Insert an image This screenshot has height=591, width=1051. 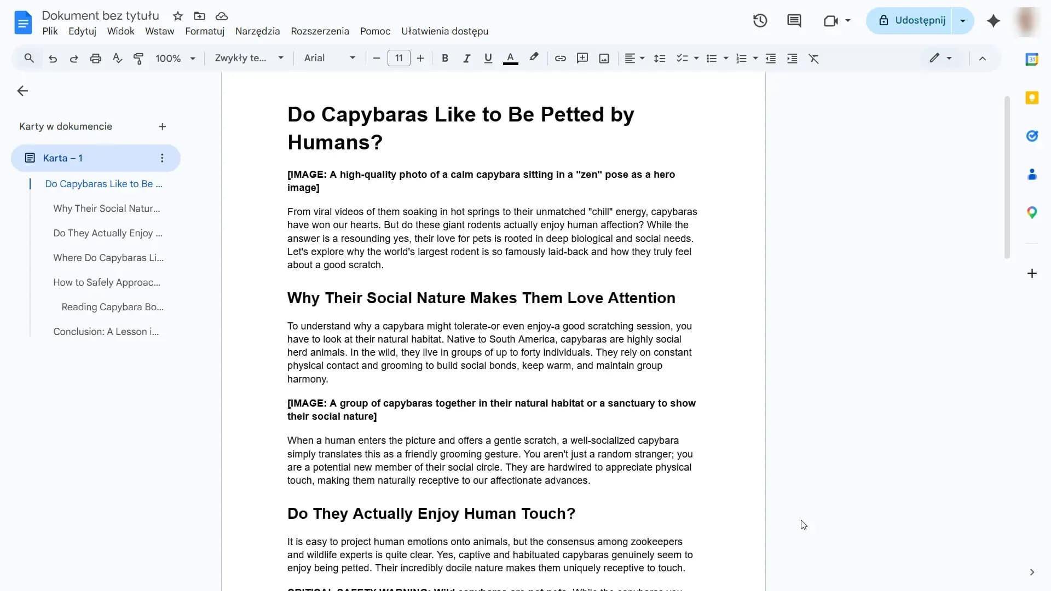[x=603, y=58]
